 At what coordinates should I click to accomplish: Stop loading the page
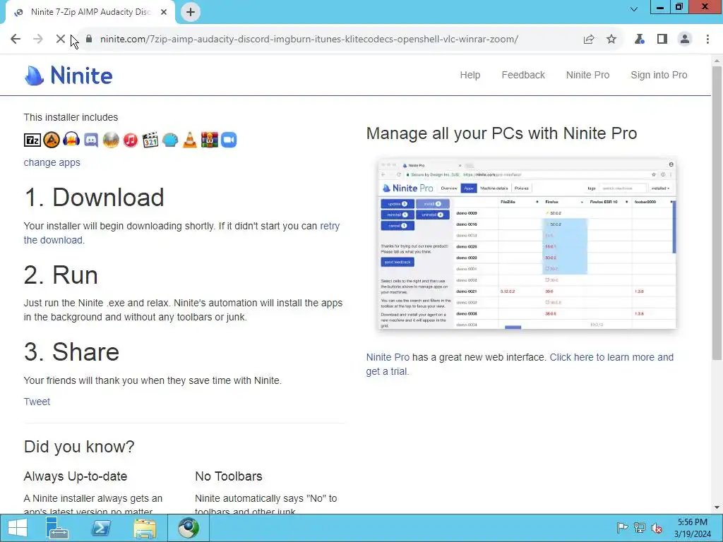pyautogui.click(x=61, y=40)
